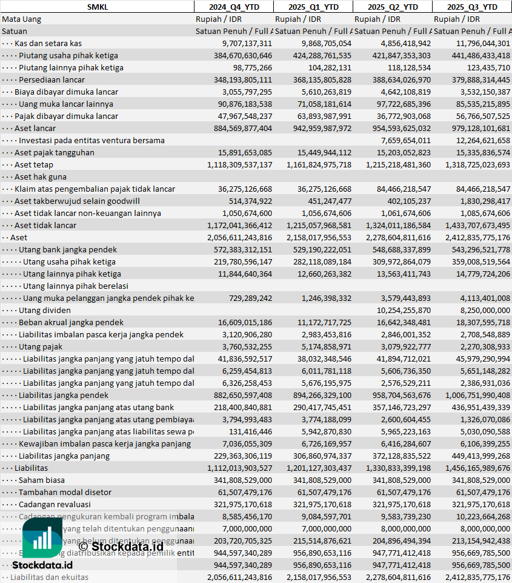Image resolution: width=512 pixels, height=583 pixels.
Task: Click the 'Utang pajak' row label
Action: tap(41, 346)
